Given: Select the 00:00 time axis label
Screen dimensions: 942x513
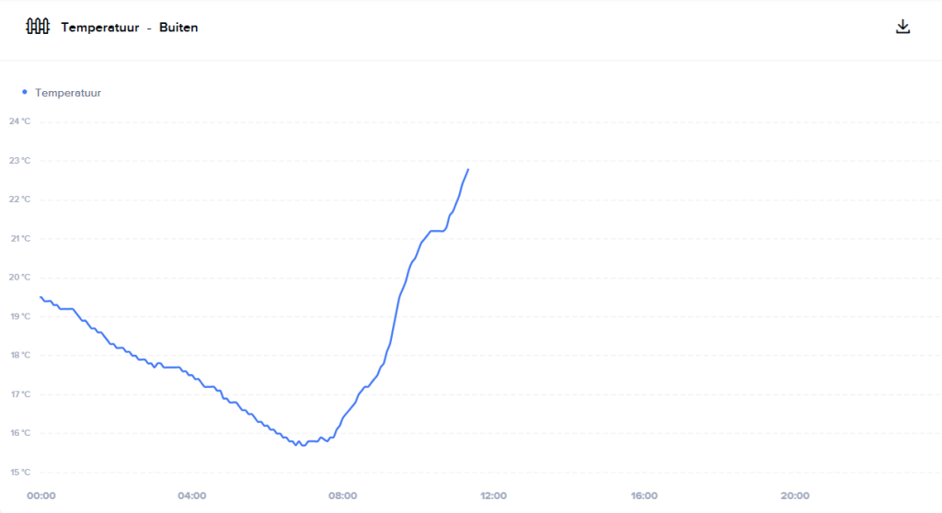Looking at the screenshot, I should 41,496.
